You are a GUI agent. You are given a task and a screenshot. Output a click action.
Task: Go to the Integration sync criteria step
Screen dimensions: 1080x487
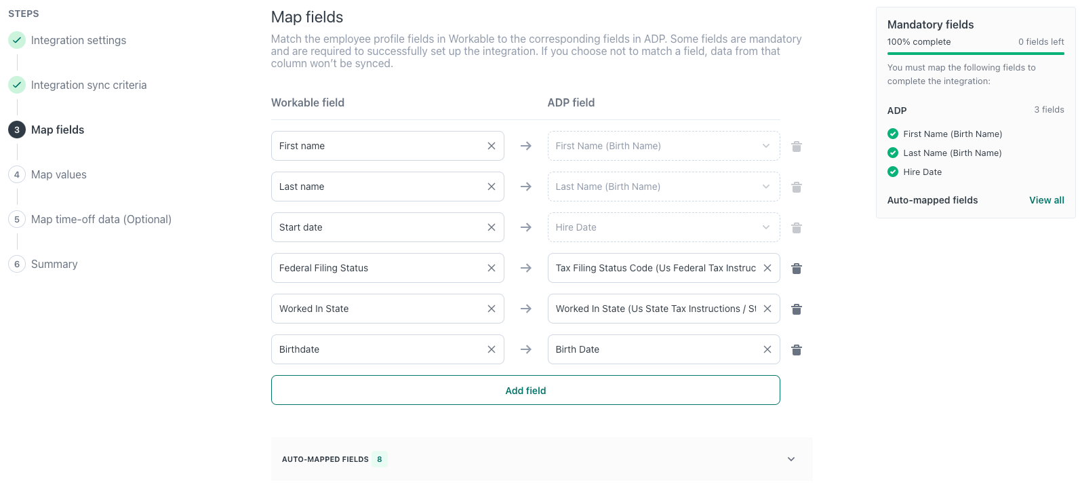click(x=89, y=85)
